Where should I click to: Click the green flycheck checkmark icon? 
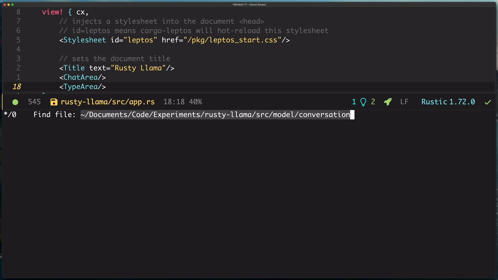tap(488, 102)
